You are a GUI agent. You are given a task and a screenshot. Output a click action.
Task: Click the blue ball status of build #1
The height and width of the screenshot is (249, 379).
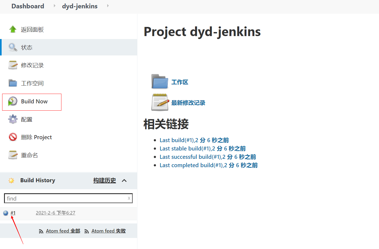pyautogui.click(x=6, y=213)
